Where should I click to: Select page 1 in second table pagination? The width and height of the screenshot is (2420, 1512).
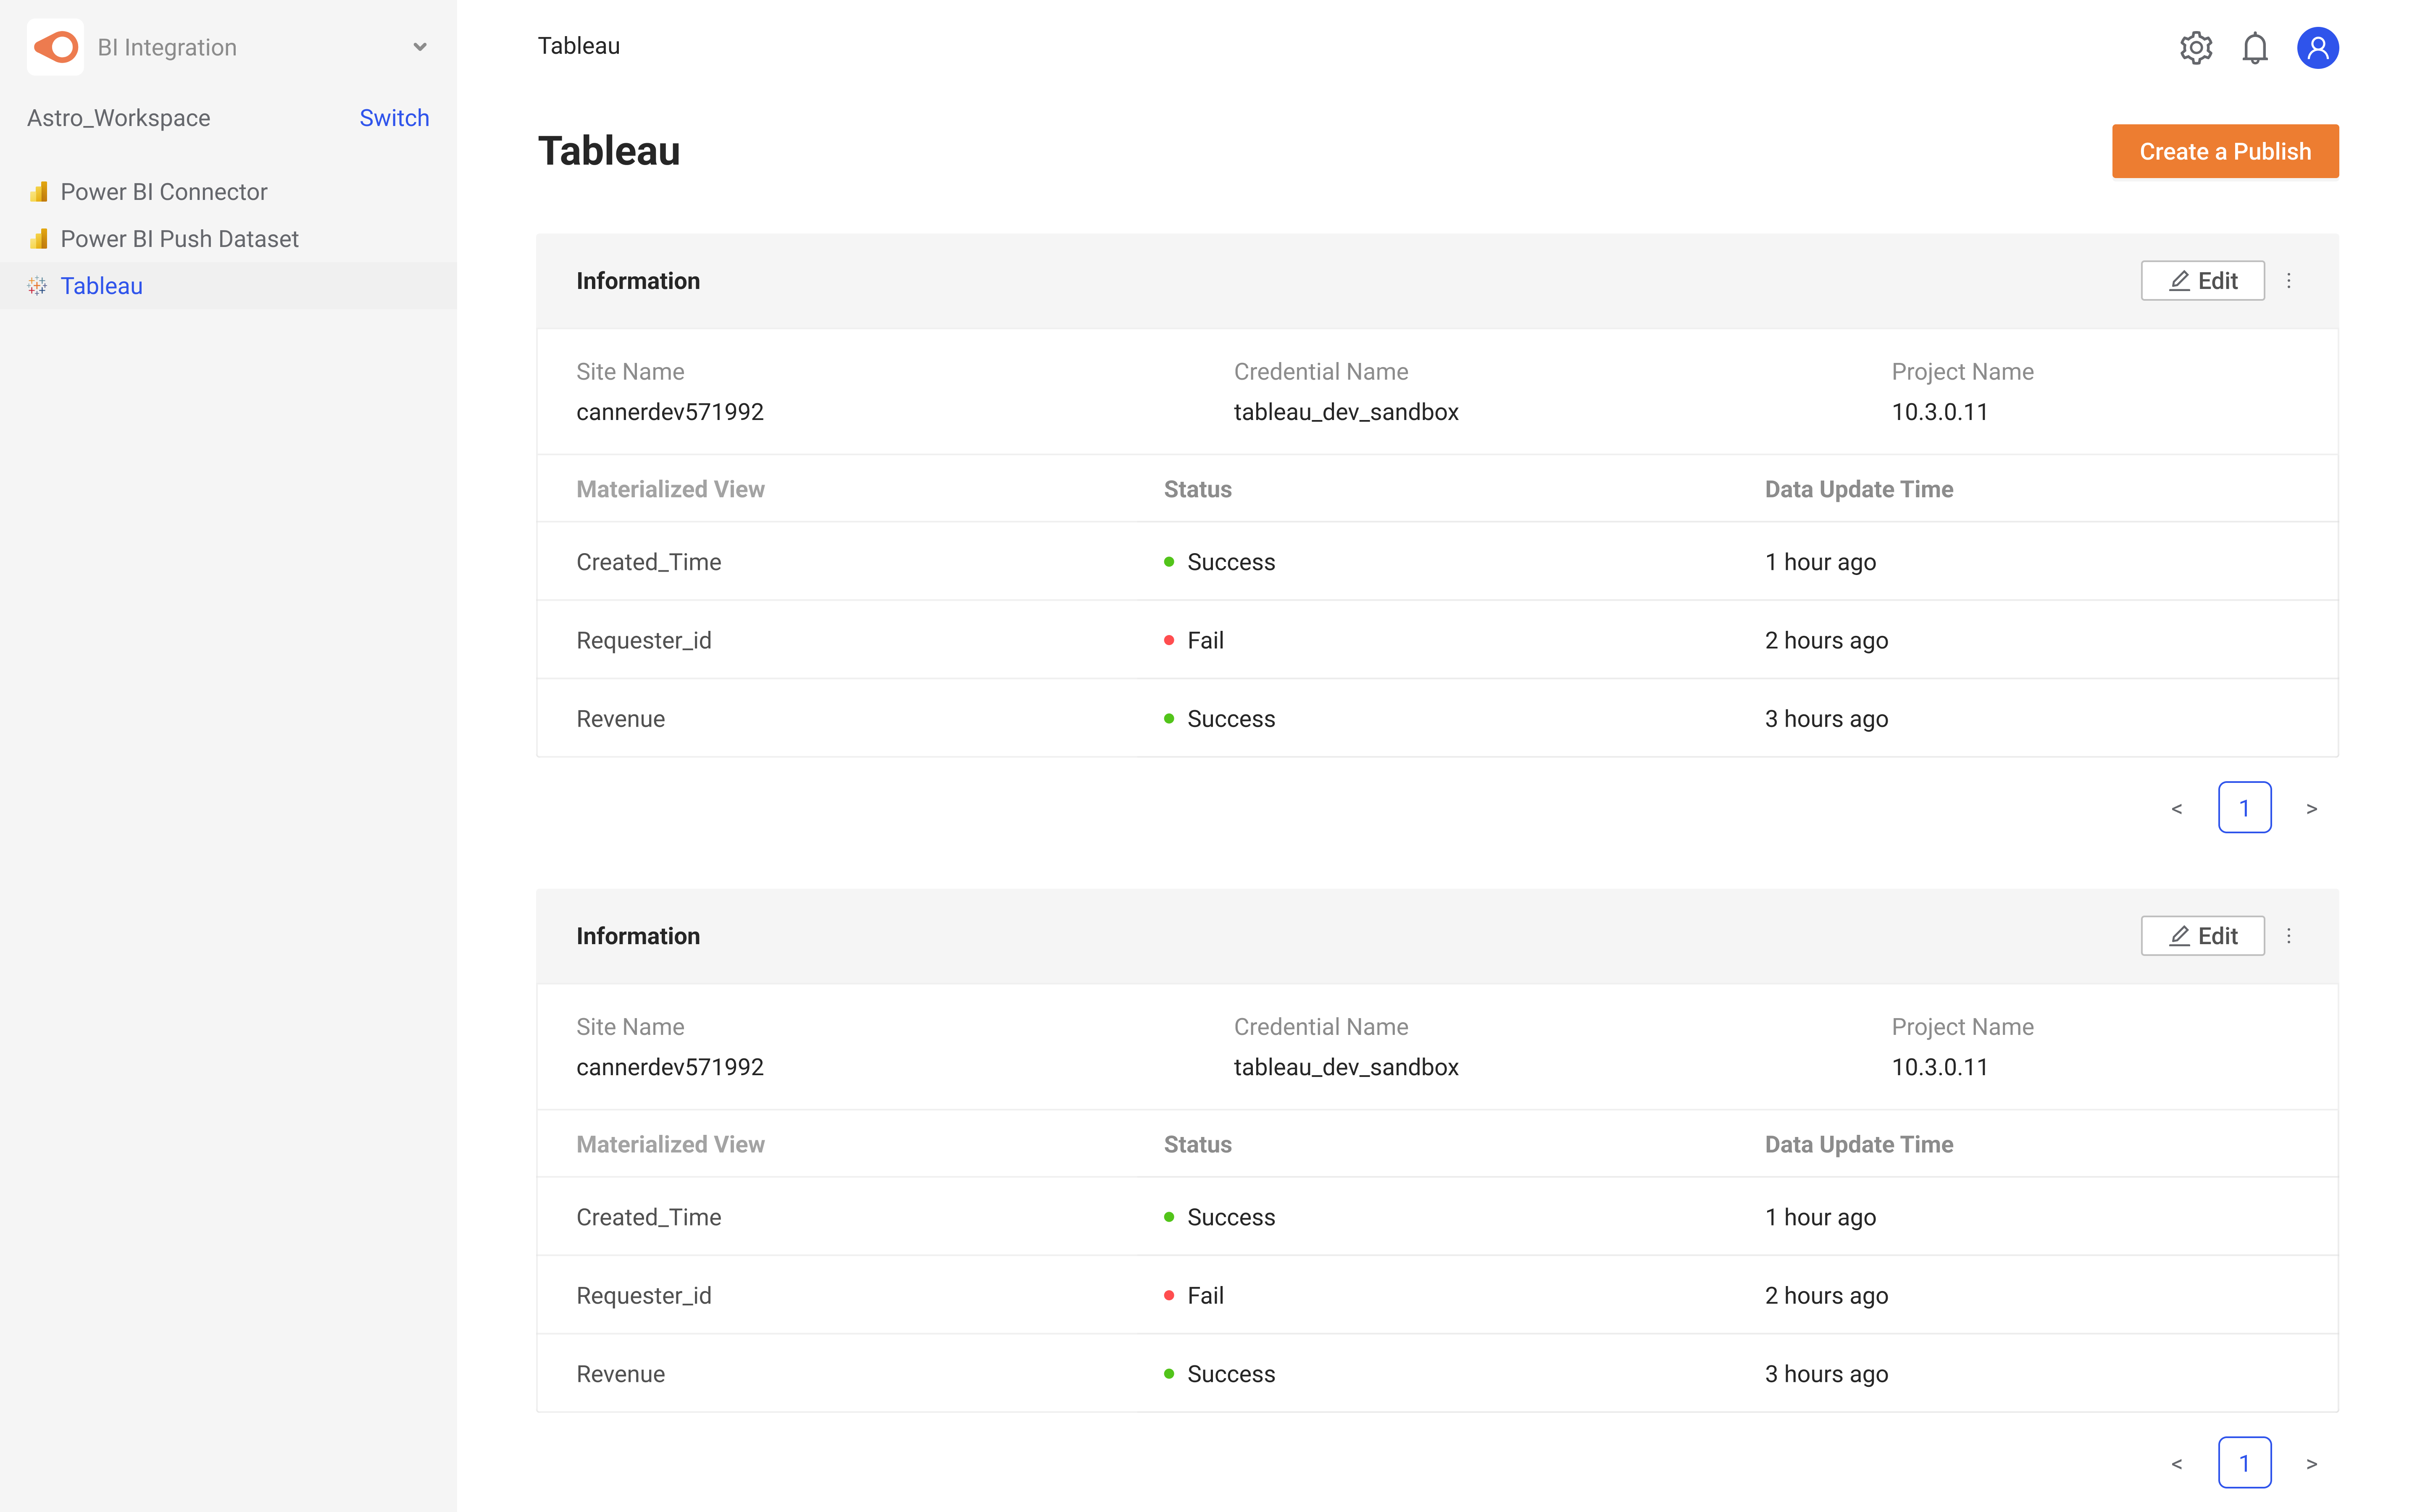[2244, 1463]
